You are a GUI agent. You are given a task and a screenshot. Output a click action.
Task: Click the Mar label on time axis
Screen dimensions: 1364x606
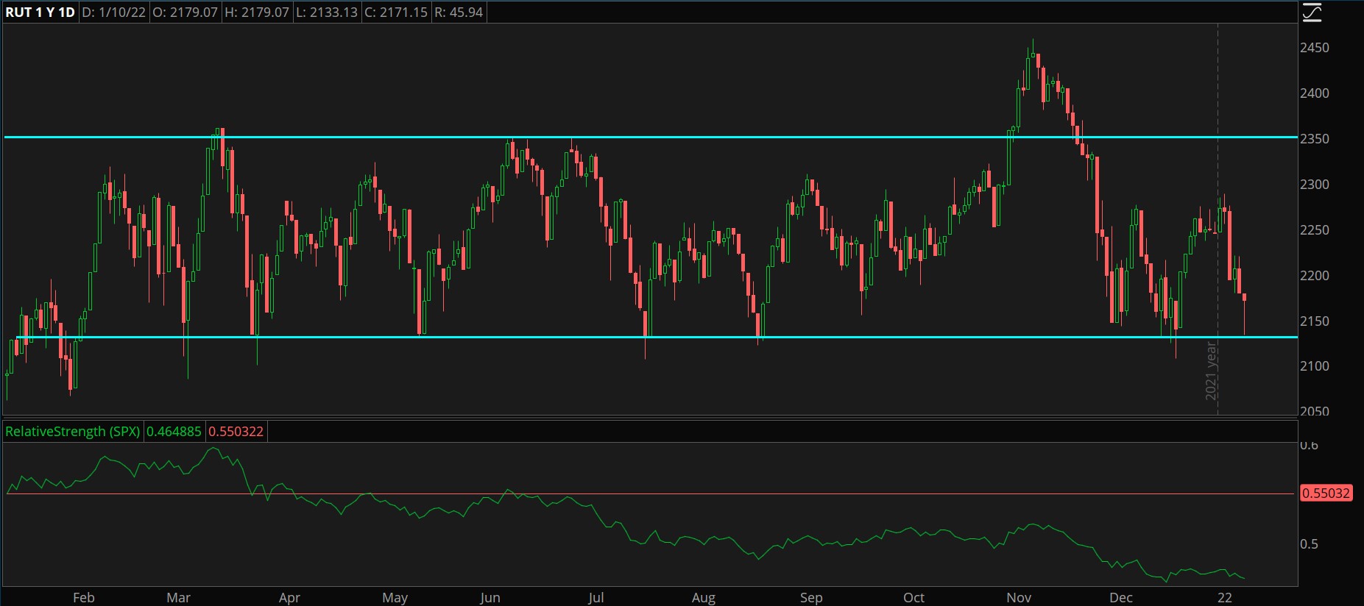[179, 598]
